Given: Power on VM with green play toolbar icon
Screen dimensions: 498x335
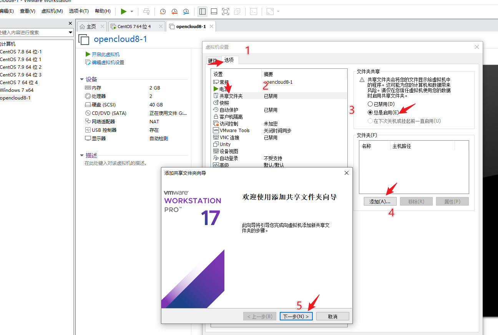Looking at the screenshot, I should click(124, 12).
